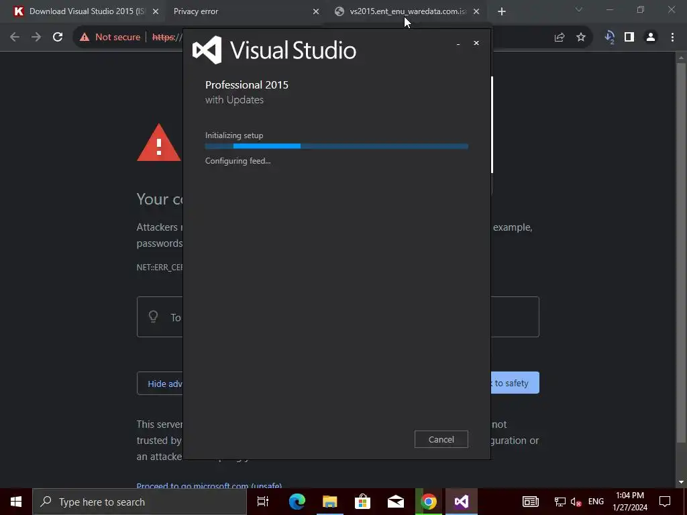Open a new Chrome tab
This screenshot has width=687, height=515.
coord(502,12)
